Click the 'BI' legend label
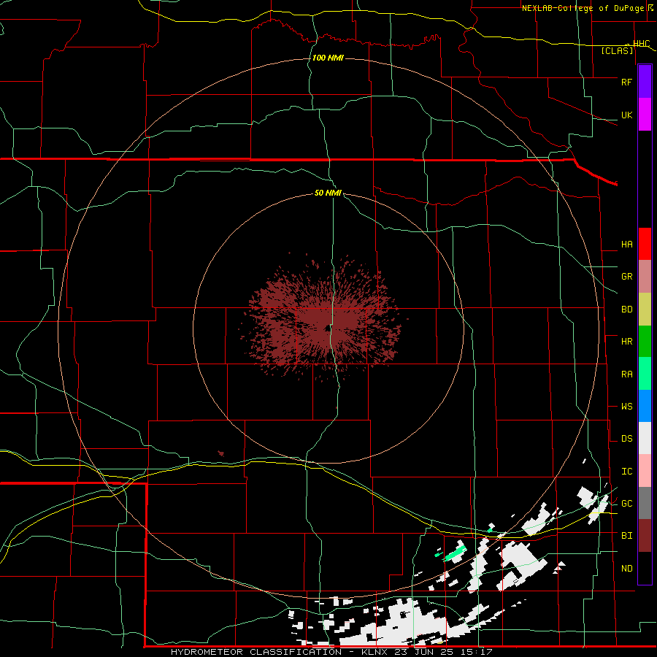The width and height of the screenshot is (657, 657). pos(626,536)
